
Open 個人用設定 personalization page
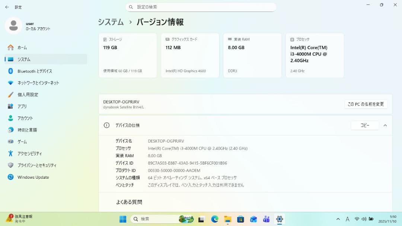tap(28, 95)
